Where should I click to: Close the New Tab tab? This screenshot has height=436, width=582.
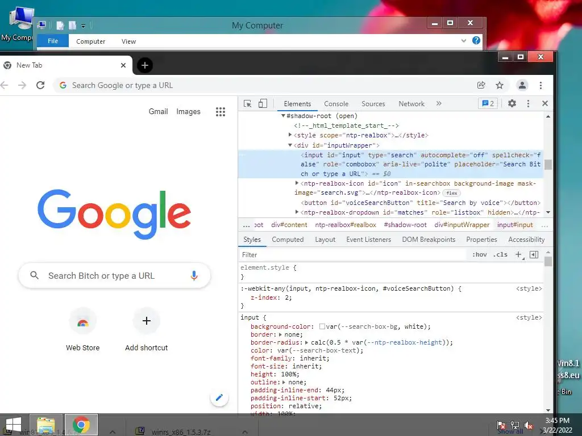(123, 65)
